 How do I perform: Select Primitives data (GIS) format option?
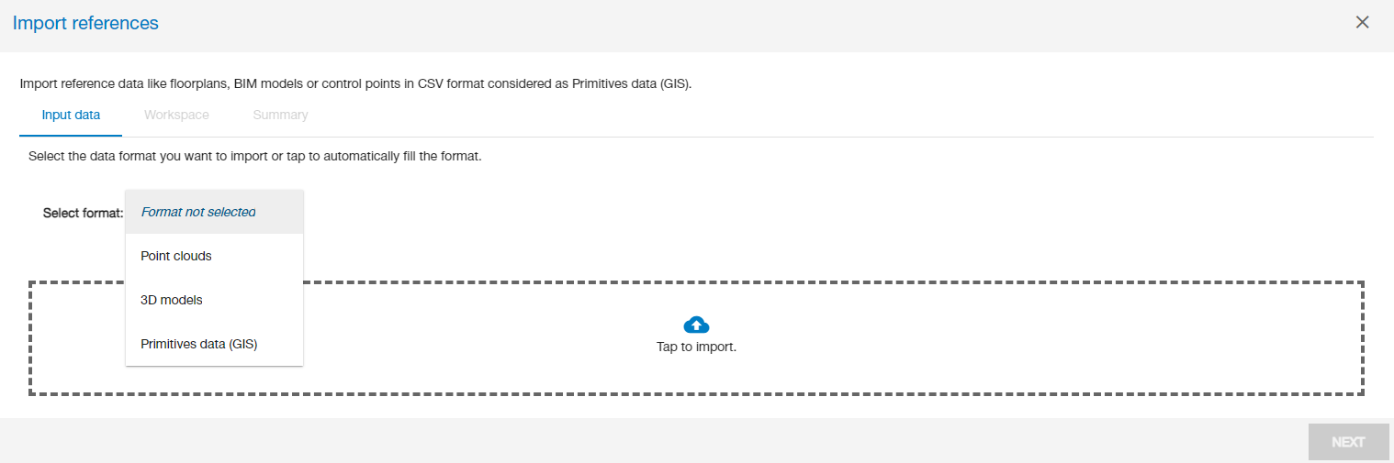pyautogui.click(x=199, y=345)
